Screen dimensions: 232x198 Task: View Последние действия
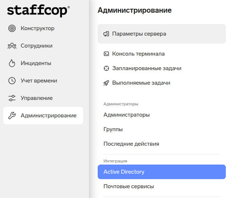click(131, 144)
